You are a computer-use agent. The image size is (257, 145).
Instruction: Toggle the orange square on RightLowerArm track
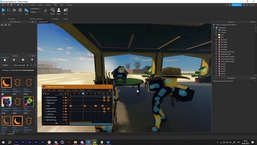pos(66,100)
